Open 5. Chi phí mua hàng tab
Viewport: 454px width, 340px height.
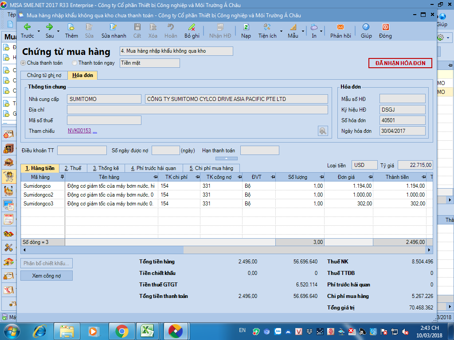[211, 168]
